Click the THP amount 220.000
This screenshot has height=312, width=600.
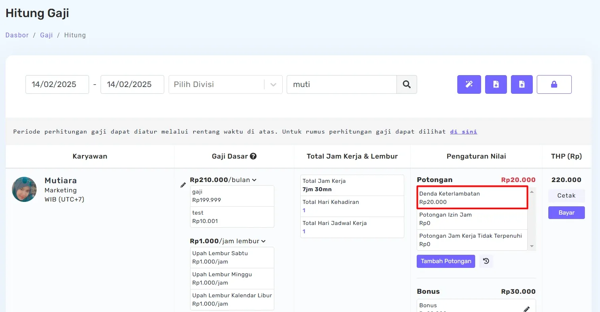pyautogui.click(x=566, y=180)
